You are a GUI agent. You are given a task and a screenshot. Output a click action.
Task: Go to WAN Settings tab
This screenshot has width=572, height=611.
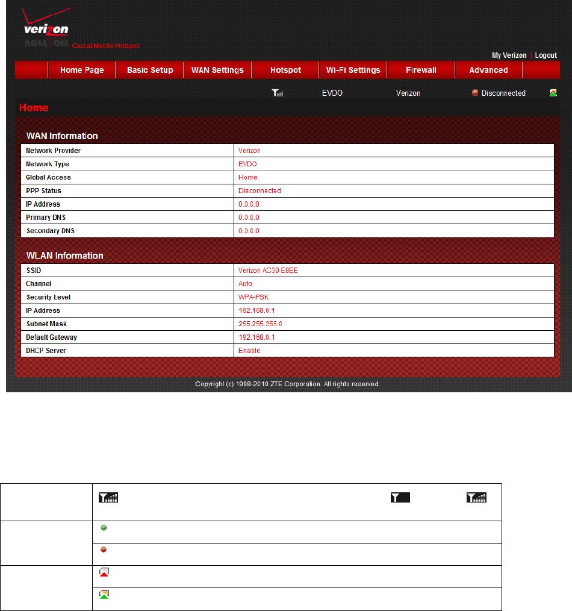[x=217, y=70]
